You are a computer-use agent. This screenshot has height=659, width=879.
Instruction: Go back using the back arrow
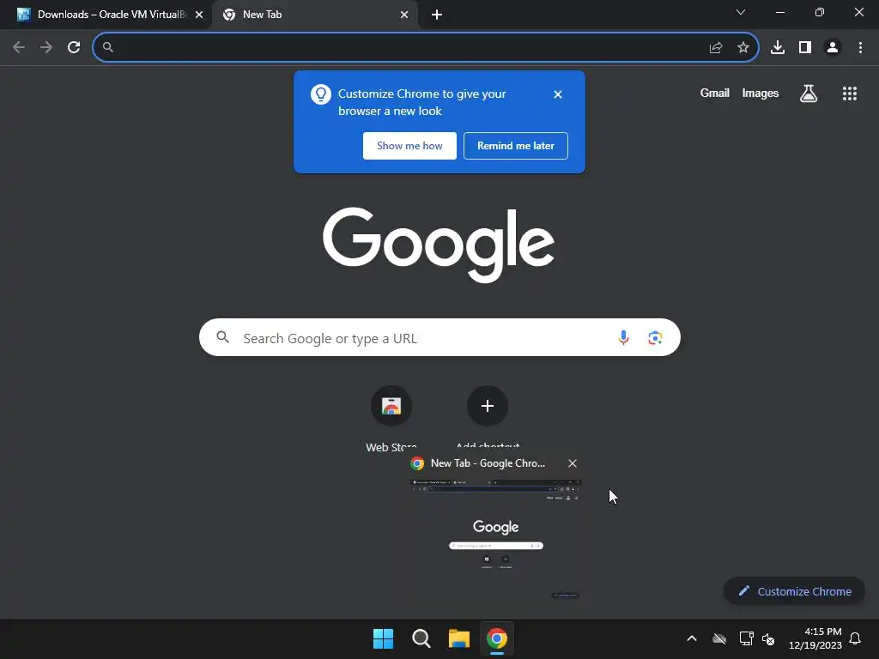click(x=19, y=47)
